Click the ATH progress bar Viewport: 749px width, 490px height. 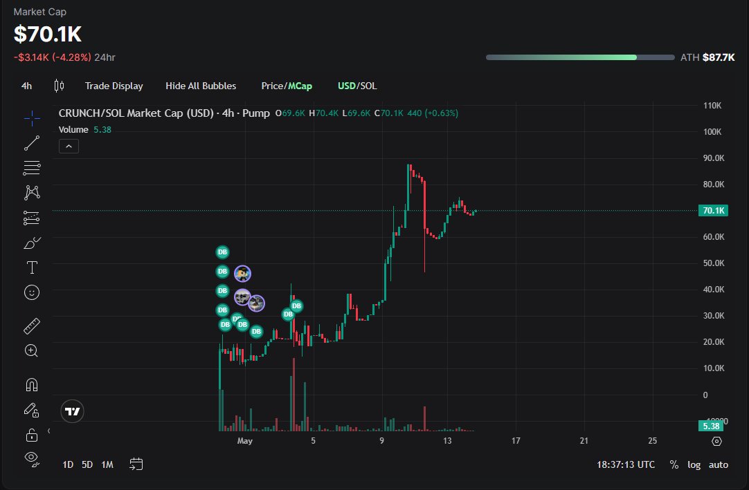[x=580, y=57]
